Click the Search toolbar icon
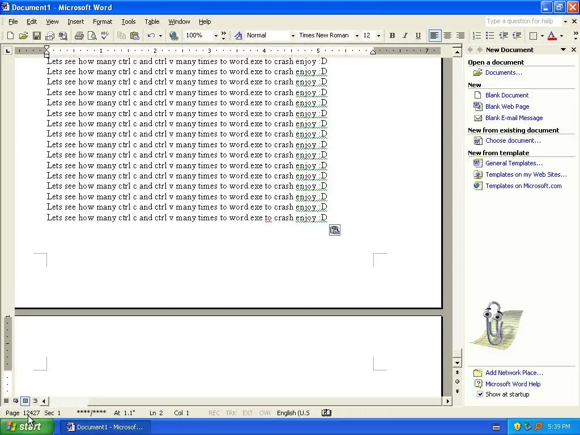The image size is (580, 435). 63,36
